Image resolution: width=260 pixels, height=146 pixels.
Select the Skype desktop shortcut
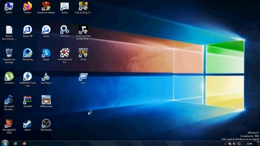coord(46,55)
